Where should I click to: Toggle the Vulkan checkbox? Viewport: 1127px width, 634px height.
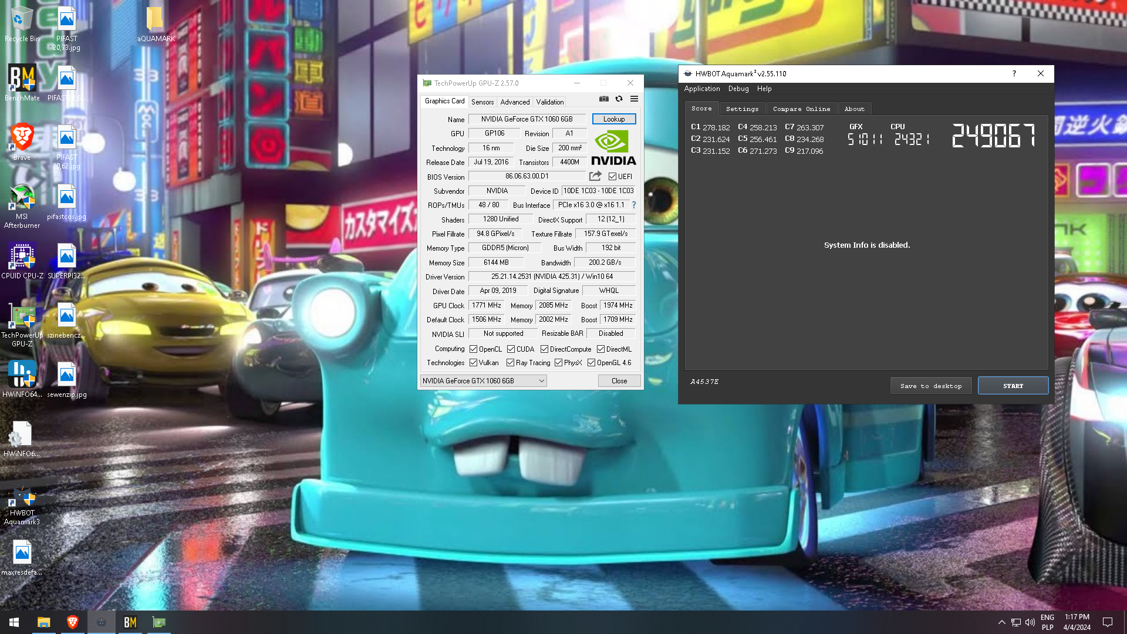coord(473,362)
